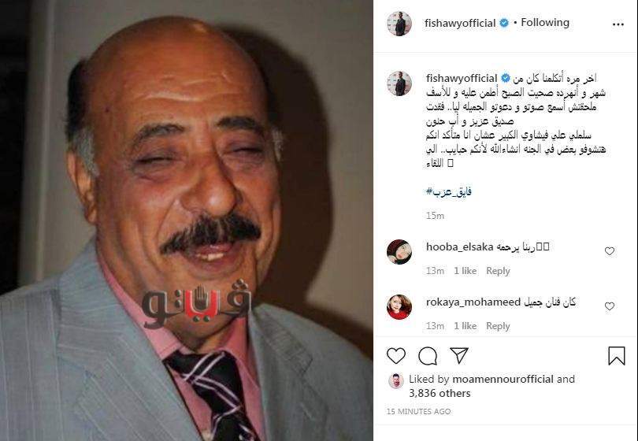Show the list of 3,836 others who liked
This screenshot has height=441, width=638.
[440, 394]
